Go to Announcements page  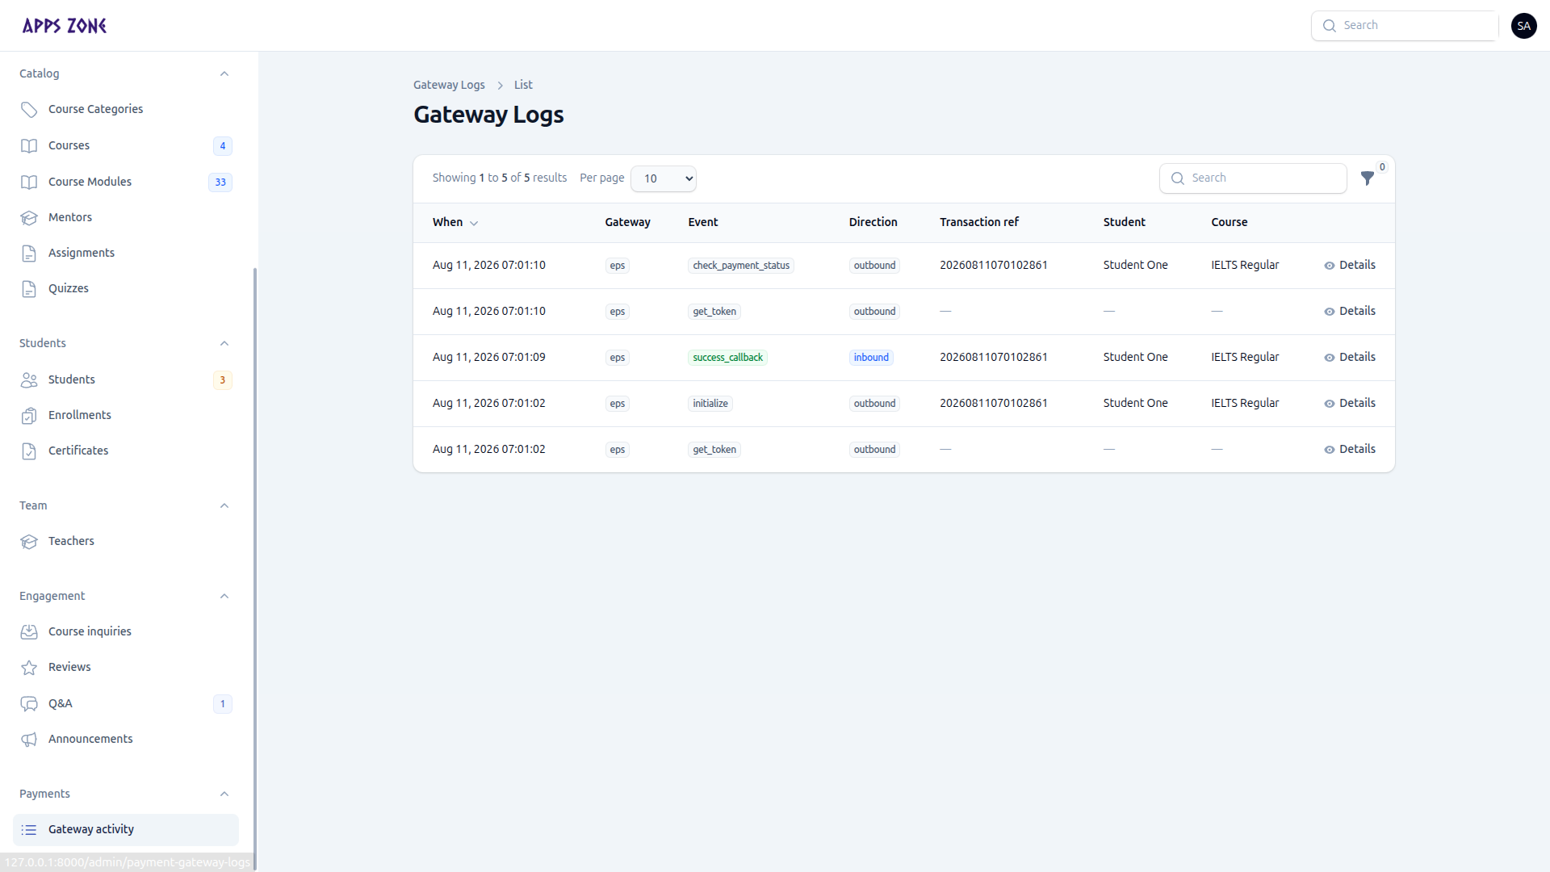pos(126,739)
